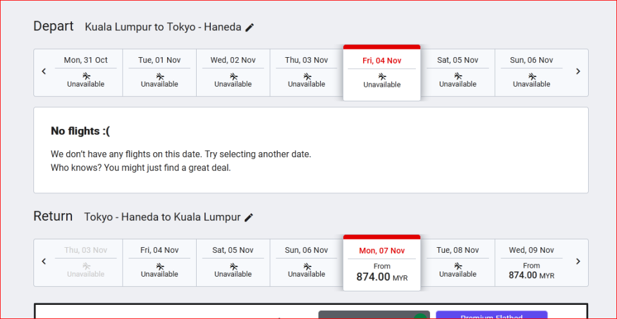The image size is (617, 319).
Task: Select Tue, 01 Nov departure date tab
Action: coord(159,72)
